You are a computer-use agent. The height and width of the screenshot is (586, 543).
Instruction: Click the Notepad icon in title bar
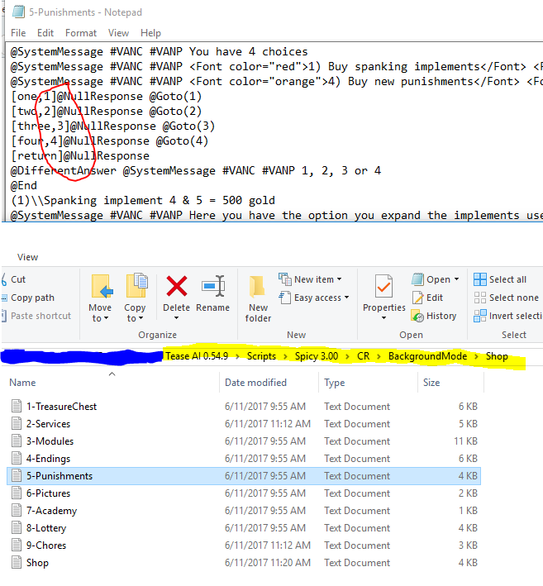click(18, 12)
